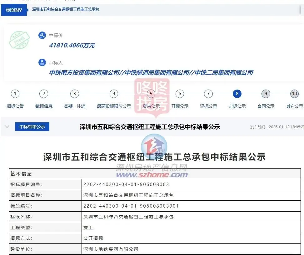Click project number 2202-440300-04-01-906008003
Screen dimensions: 304x255
(x=126, y=184)
